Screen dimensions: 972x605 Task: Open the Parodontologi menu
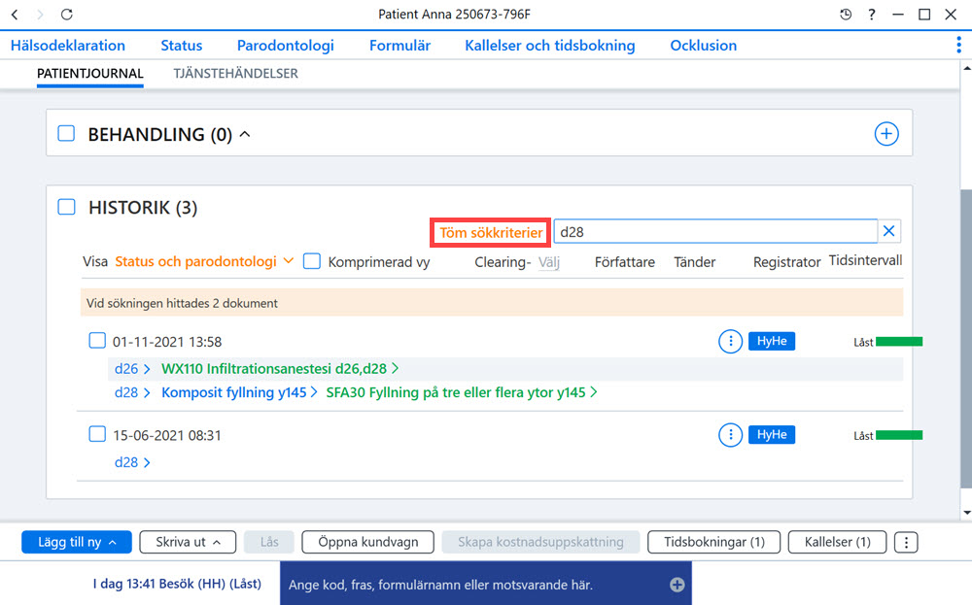pos(285,46)
